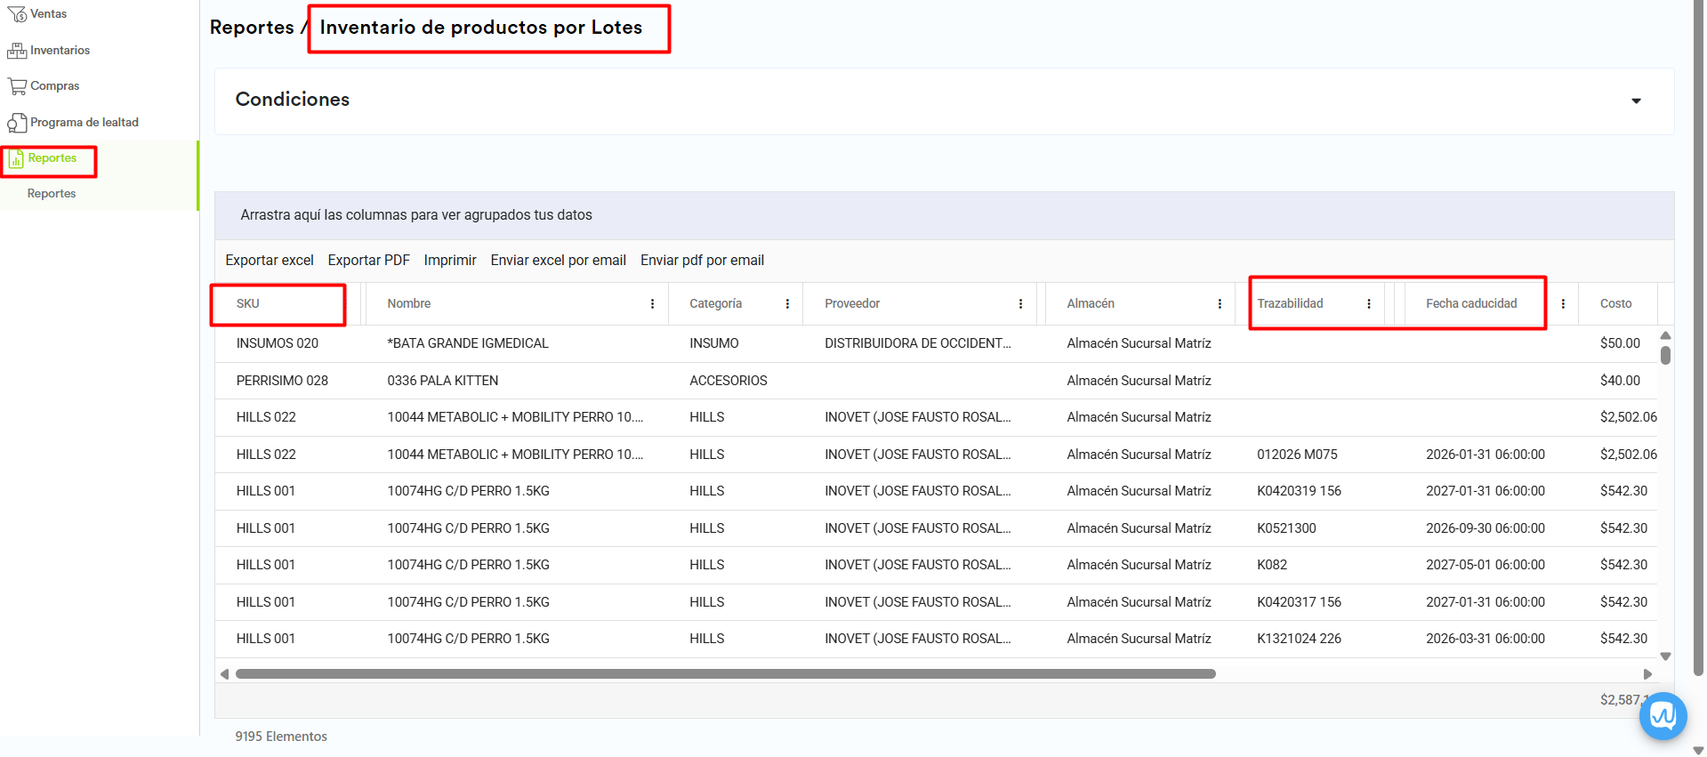Screen dimensions: 1707x757
Task: Click the table vertical scroll down arrow
Action: pyautogui.click(x=1665, y=656)
